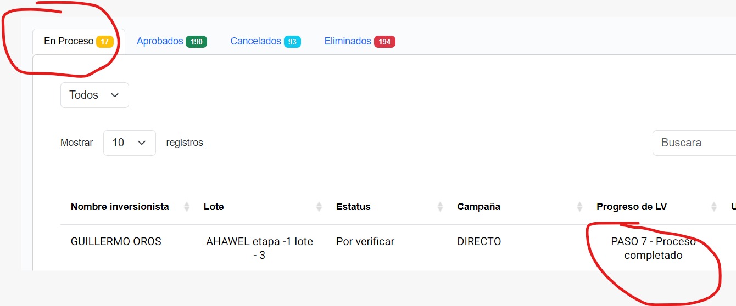
Task: Click the yellow 17 count badge
Action: coord(104,42)
